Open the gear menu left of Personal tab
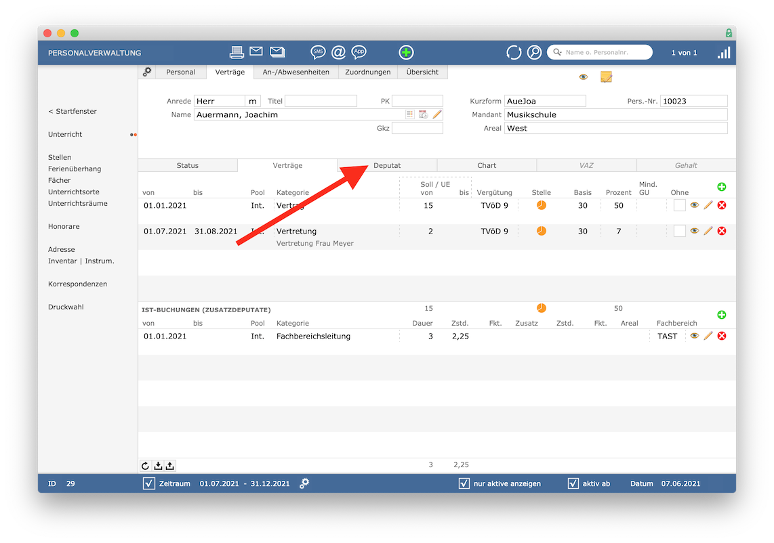 point(147,72)
